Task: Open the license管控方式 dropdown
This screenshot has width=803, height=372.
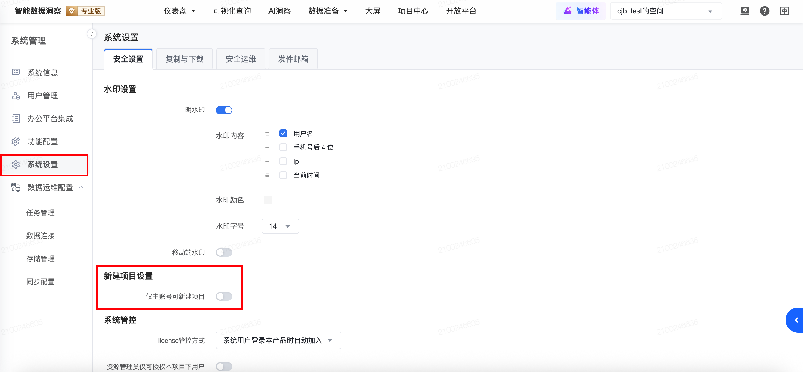Action: coord(278,340)
